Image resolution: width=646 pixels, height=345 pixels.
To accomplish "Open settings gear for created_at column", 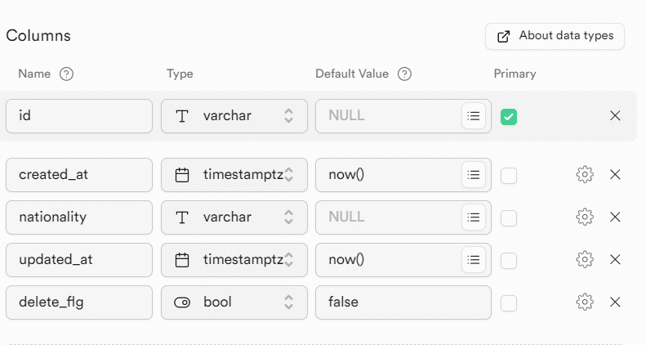I will [x=584, y=175].
